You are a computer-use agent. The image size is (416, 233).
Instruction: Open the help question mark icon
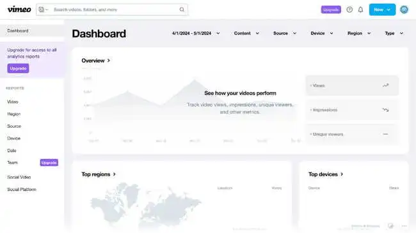pyautogui.click(x=349, y=10)
